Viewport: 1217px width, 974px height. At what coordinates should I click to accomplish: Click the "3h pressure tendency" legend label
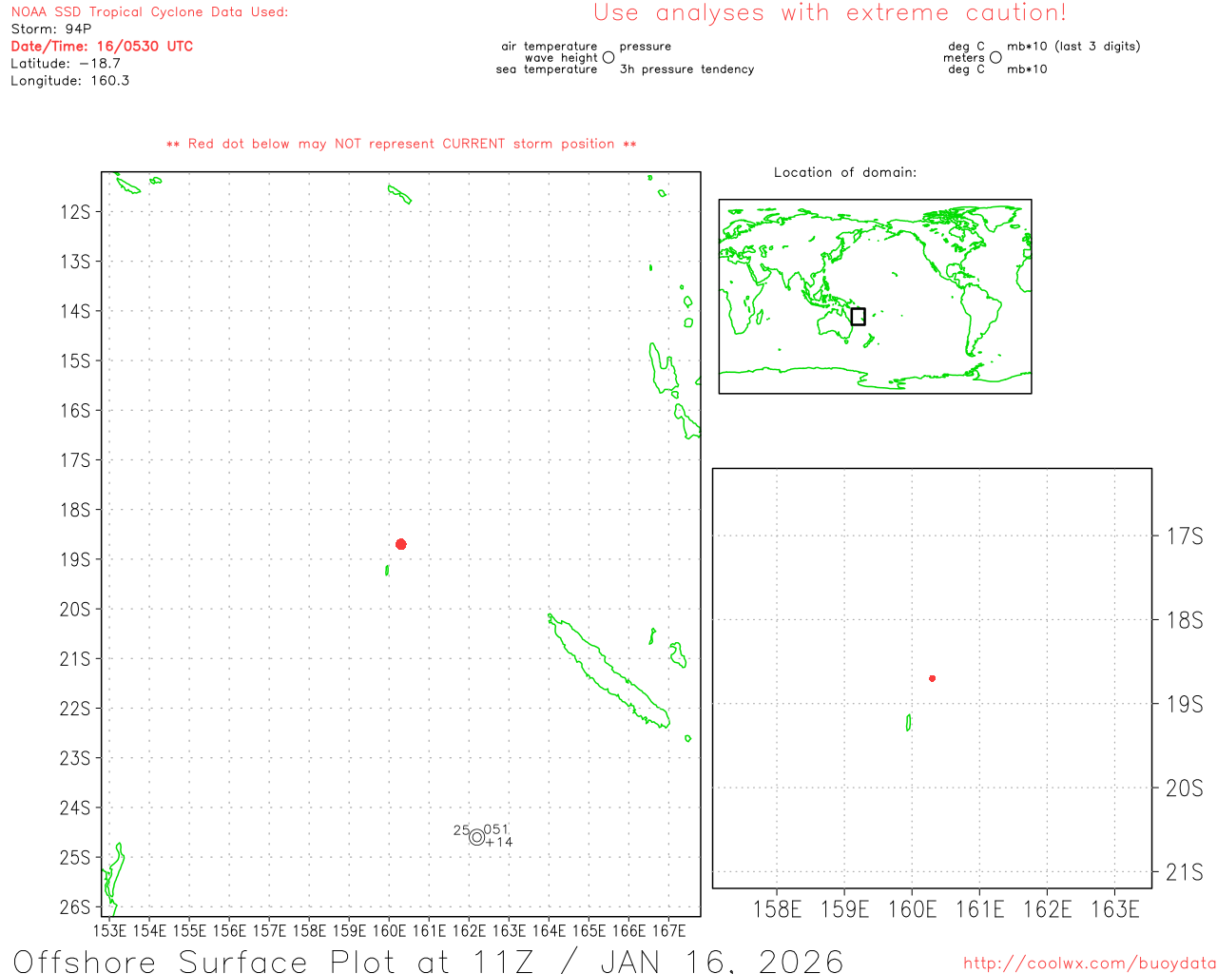click(686, 69)
